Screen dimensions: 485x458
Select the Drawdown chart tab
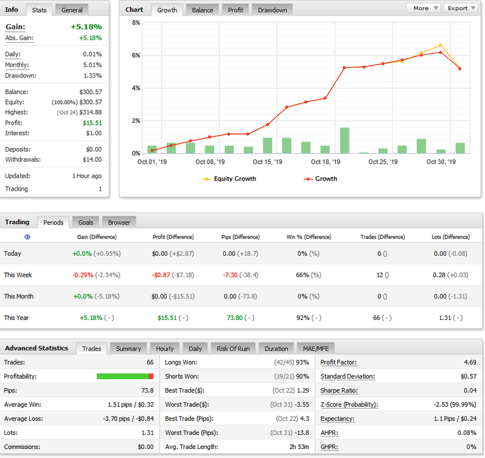272,10
